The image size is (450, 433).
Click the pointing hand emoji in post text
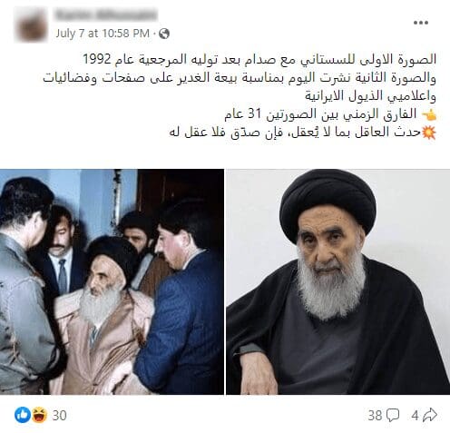click(x=429, y=114)
